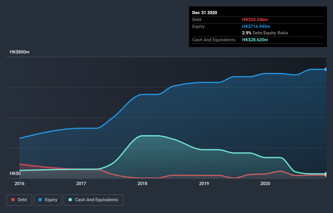The image size is (333, 213).
Task: Click the blue Equity legend dot
Action: [40, 200]
